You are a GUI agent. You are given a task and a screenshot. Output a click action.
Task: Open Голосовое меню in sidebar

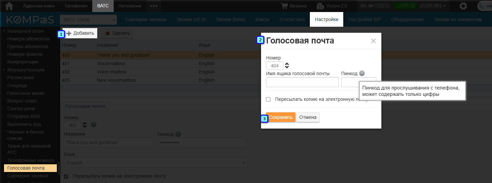tap(26, 93)
